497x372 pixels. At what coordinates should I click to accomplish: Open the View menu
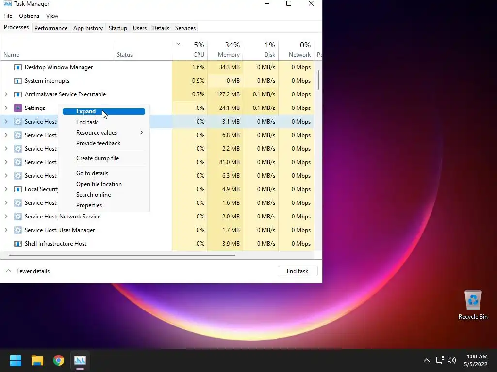tap(52, 16)
